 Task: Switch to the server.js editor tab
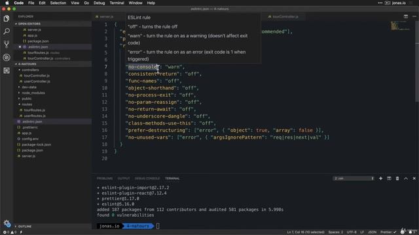[106, 16]
